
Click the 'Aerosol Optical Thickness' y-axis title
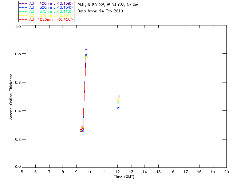click(11, 97)
